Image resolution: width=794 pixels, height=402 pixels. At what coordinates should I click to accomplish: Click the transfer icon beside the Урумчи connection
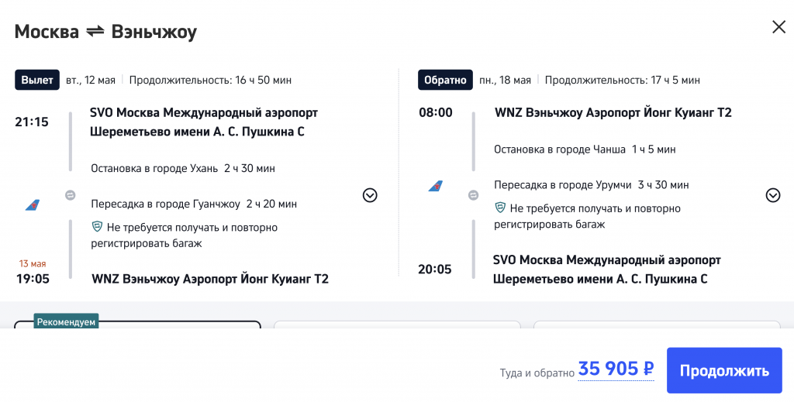474,195
